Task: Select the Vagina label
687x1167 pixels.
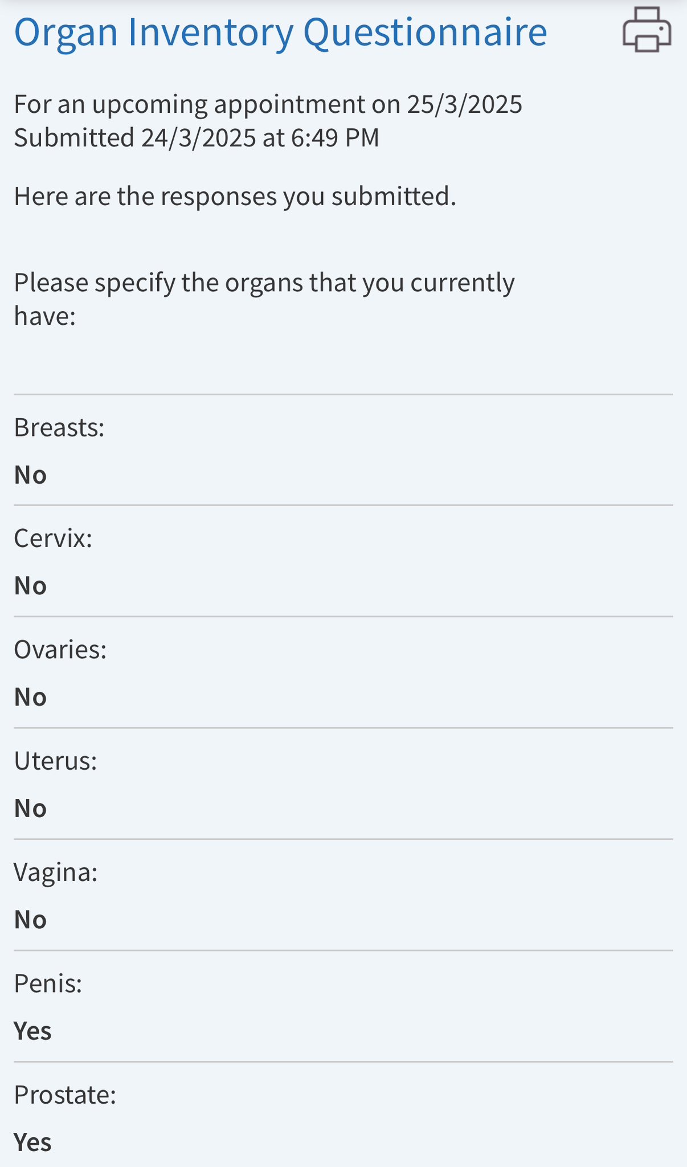Action: pyautogui.click(x=56, y=872)
